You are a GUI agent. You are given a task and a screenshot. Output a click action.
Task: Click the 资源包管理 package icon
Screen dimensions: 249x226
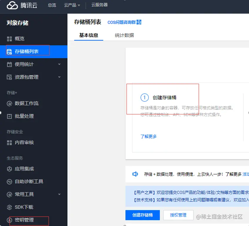coord(9,77)
